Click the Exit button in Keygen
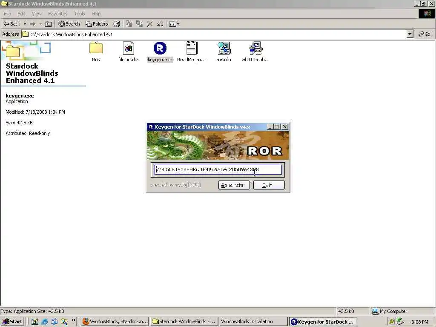436x327 pixels. [269, 185]
